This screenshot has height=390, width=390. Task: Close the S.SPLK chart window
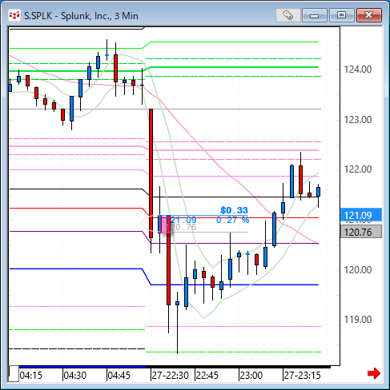(x=369, y=15)
